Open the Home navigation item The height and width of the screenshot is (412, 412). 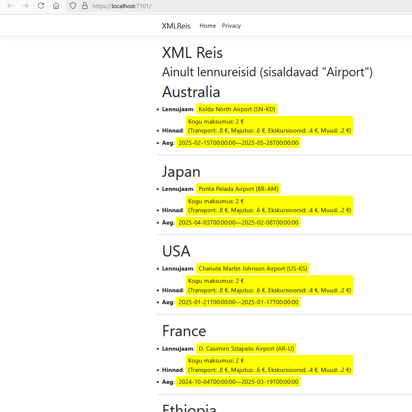point(208,26)
